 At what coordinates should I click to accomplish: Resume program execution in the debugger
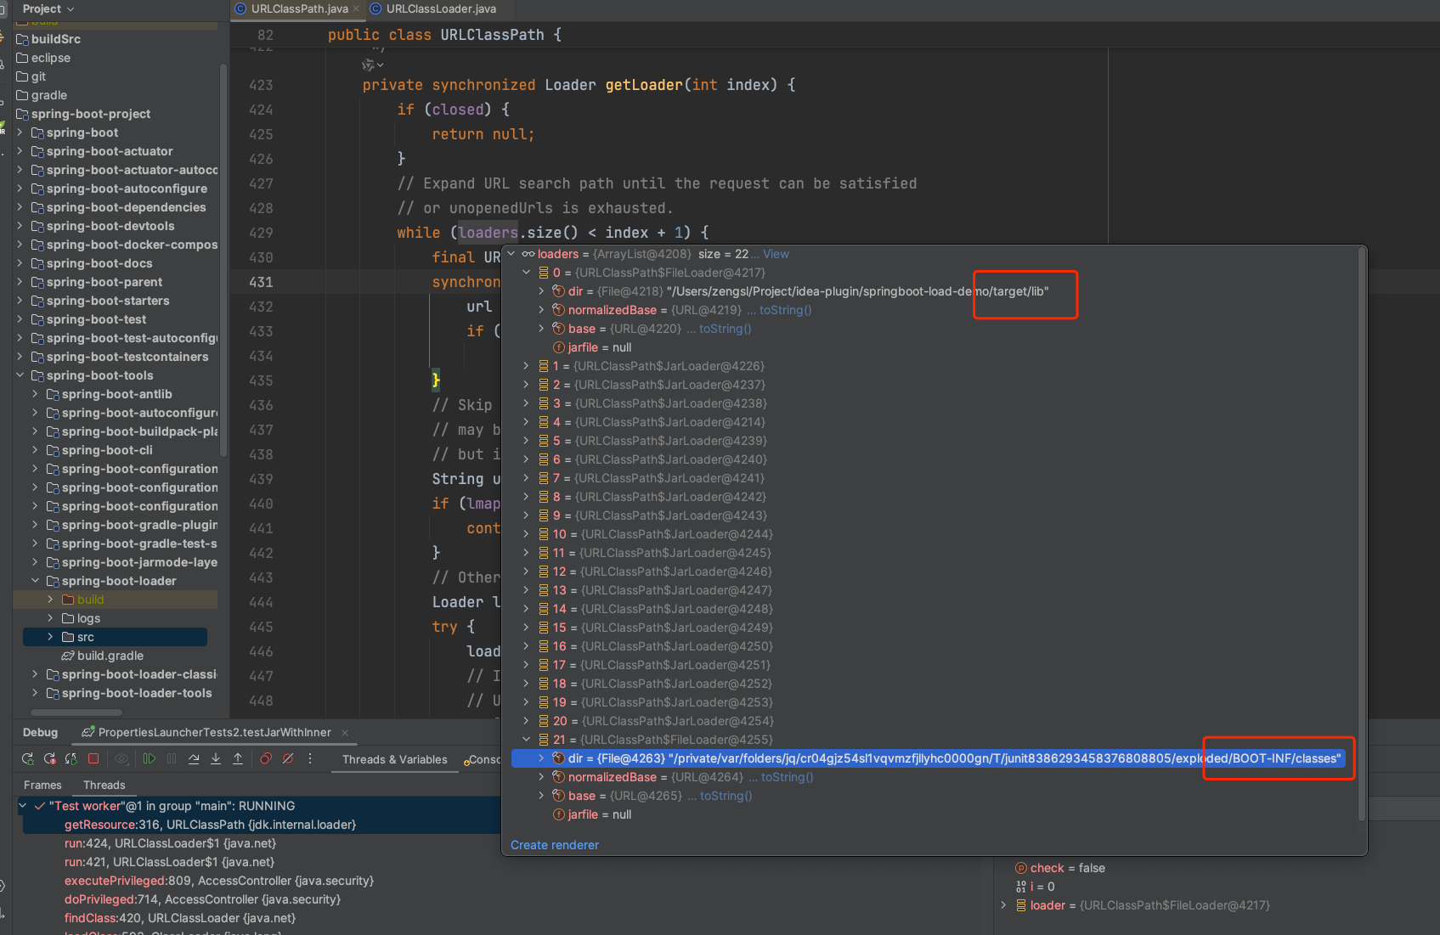pos(150,759)
